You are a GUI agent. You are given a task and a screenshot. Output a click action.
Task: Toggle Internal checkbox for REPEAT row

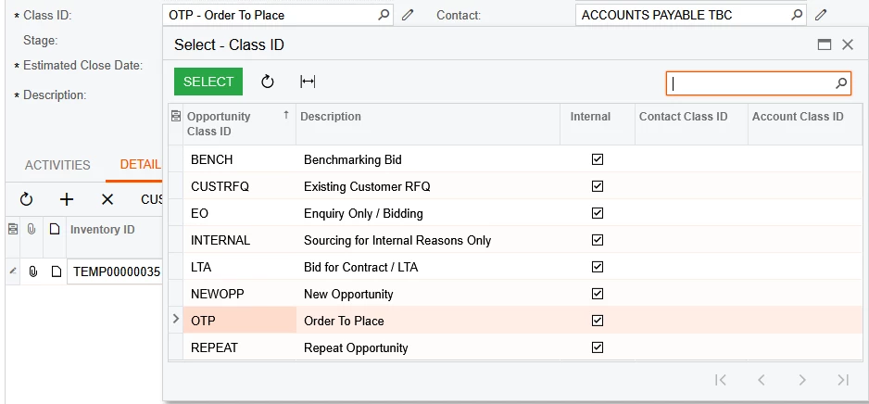click(x=598, y=347)
